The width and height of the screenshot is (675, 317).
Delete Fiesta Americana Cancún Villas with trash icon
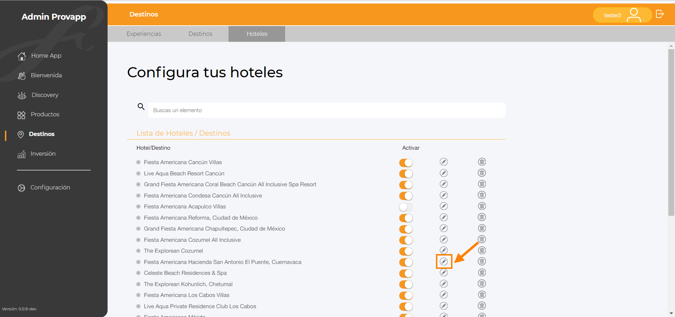pos(482,162)
